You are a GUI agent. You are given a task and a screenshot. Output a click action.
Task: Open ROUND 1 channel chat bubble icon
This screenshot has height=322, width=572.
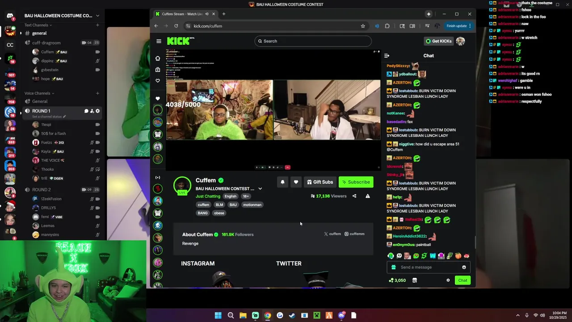pyautogui.click(x=86, y=111)
